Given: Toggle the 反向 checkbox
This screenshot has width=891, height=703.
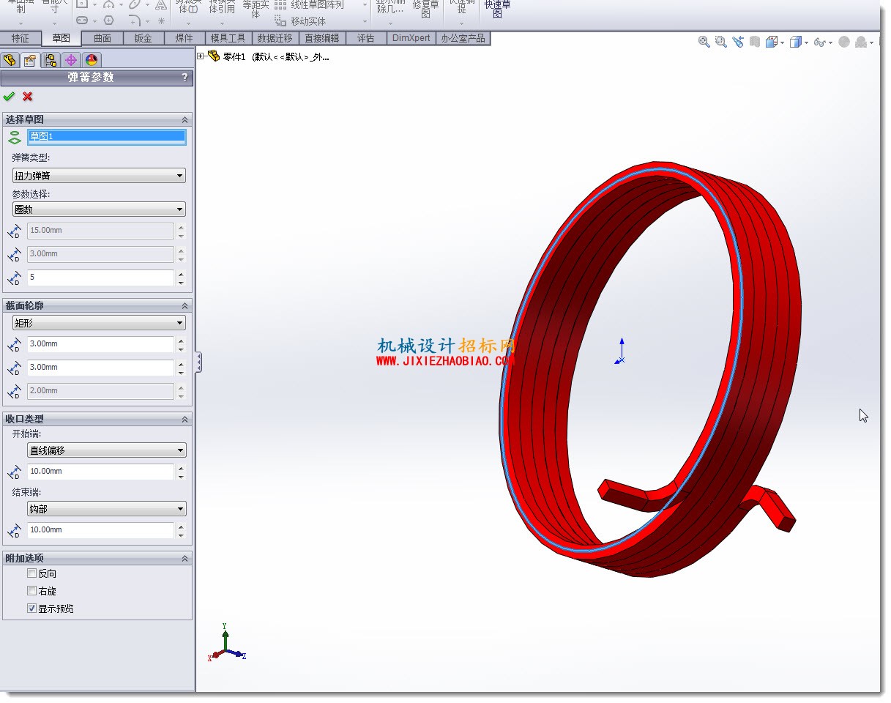Looking at the screenshot, I should coord(31,573).
